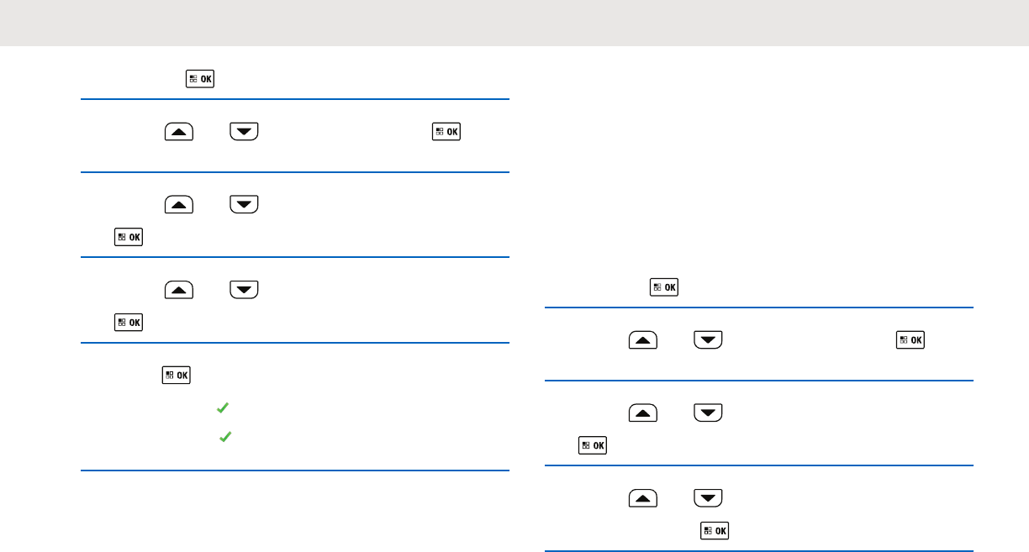1029x552 pixels.
Task: Click the first OK button icon in the right column
Action: coord(664,287)
